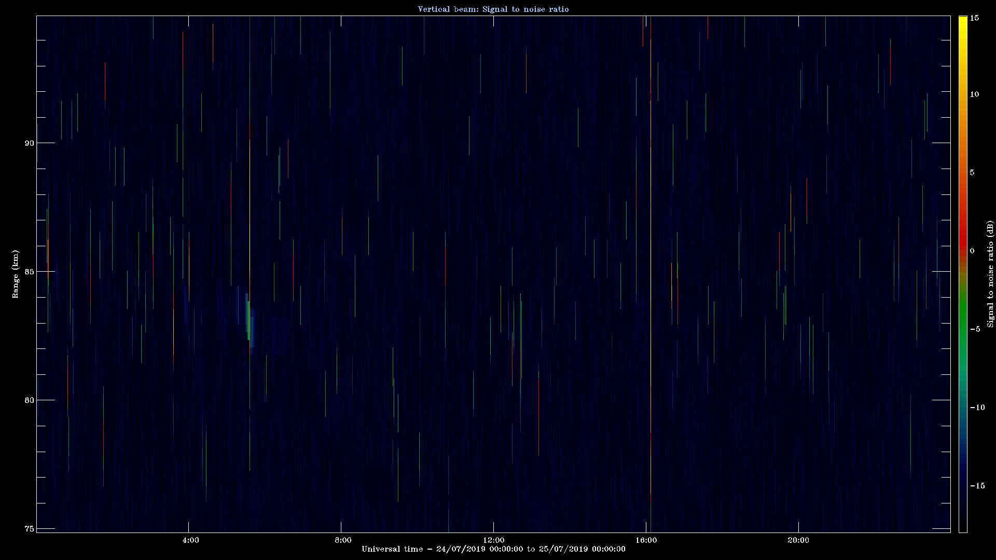Click the -10 dB colorbar value
This screenshot has width=996, height=560.
pos(977,407)
